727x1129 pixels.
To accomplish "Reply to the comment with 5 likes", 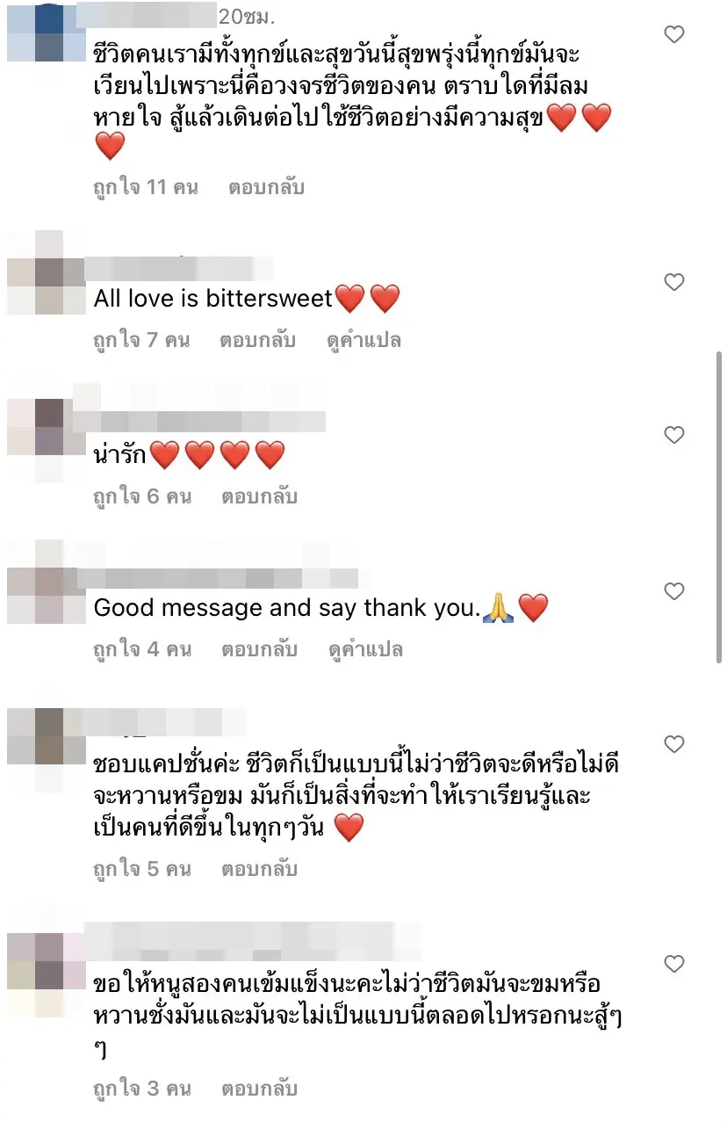I will click(x=259, y=869).
